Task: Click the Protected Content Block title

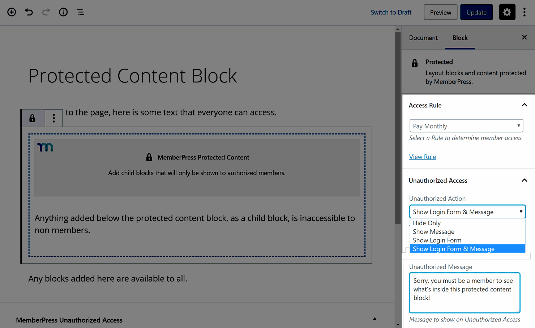Action: pos(133,76)
